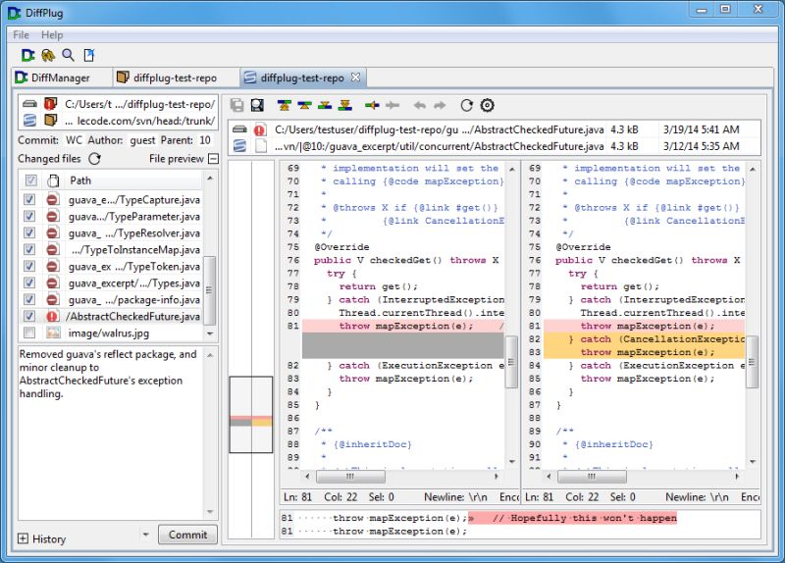Collapse the File preview section
785x563 pixels.
pyautogui.click(x=213, y=159)
